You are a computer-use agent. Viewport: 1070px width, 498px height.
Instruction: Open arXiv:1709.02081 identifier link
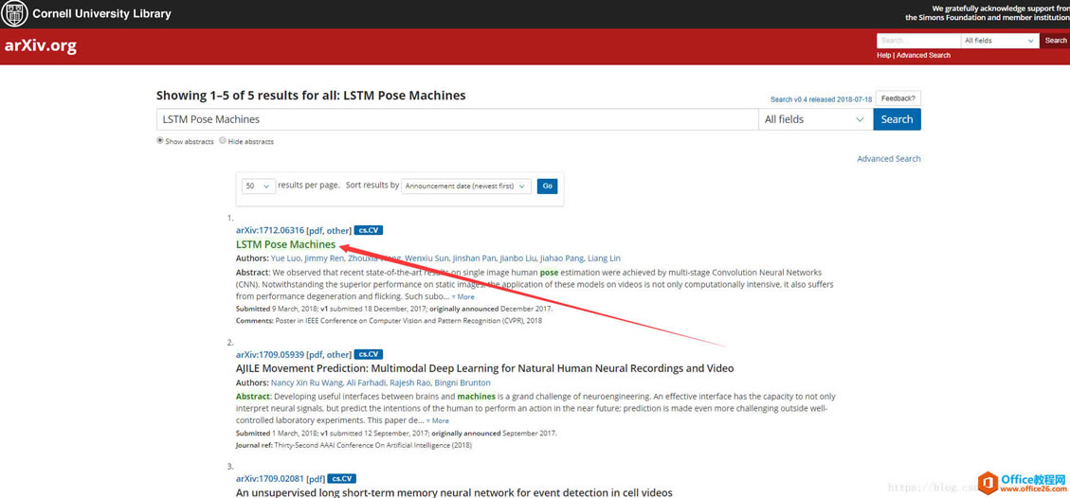pyautogui.click(x=269, y=478)
